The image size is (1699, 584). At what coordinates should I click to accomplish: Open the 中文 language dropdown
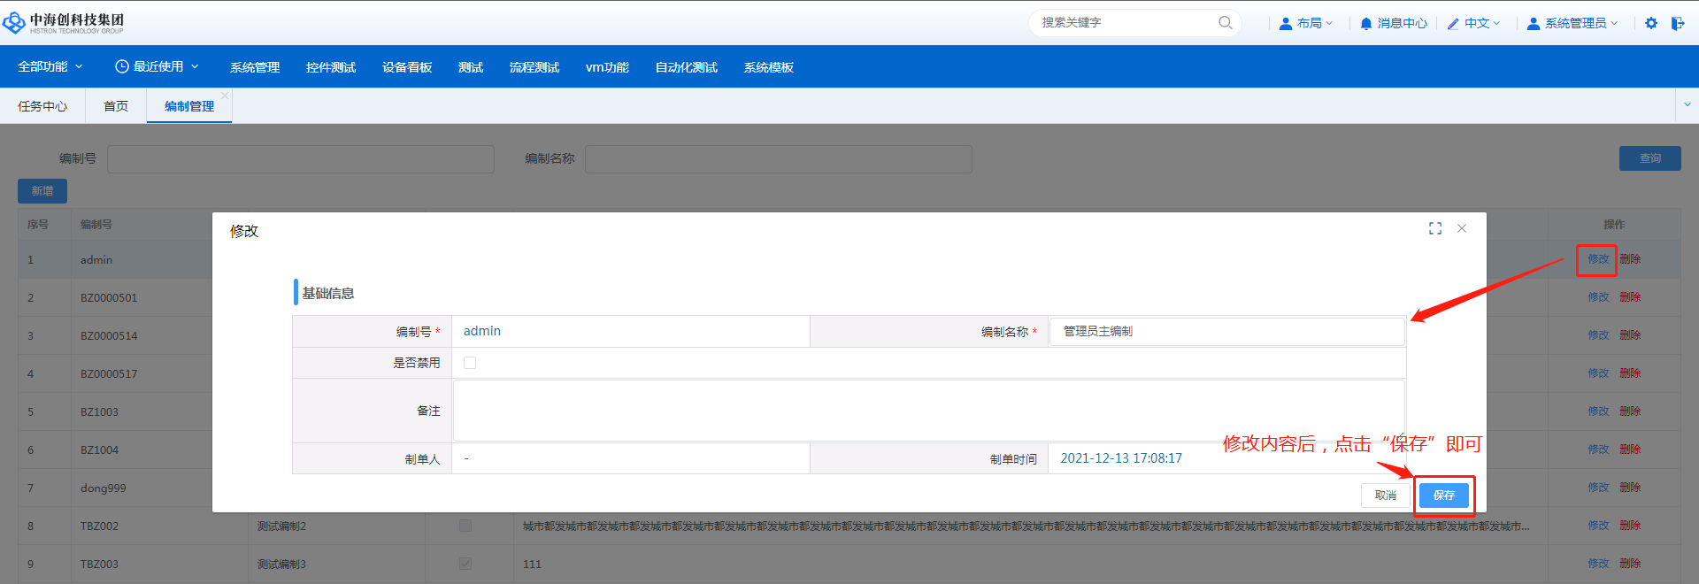(1474, 23)
